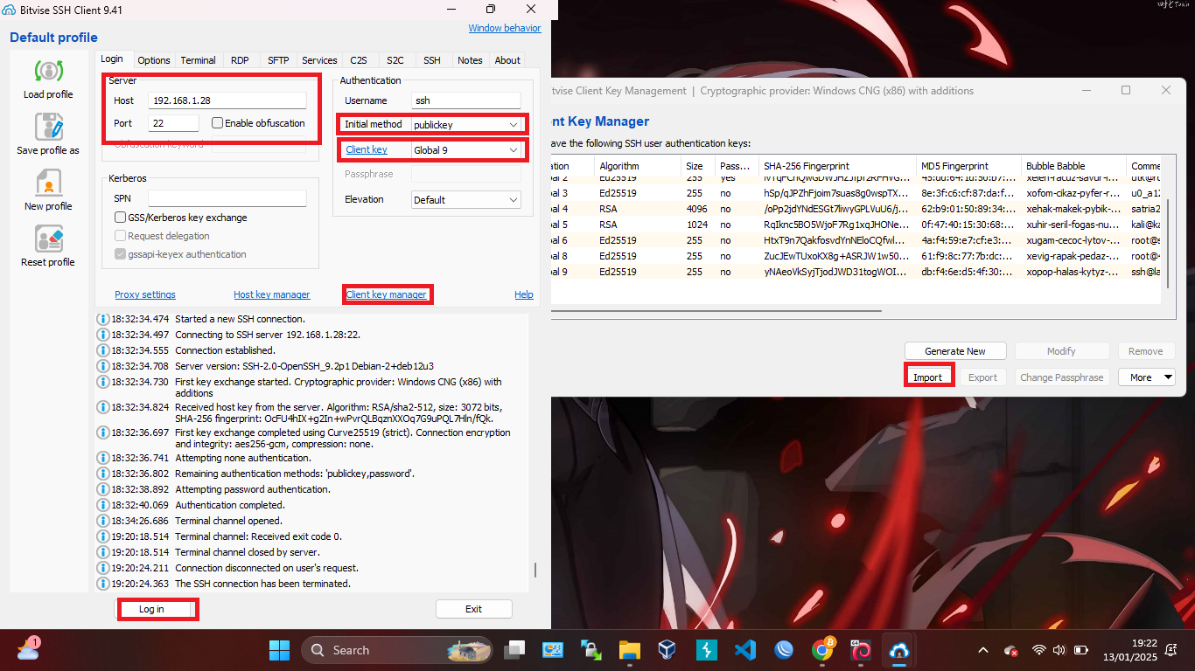1195x671 pixels.
Task: Click the volume speaker tray icon
Action: click(x=1059, y=650)
